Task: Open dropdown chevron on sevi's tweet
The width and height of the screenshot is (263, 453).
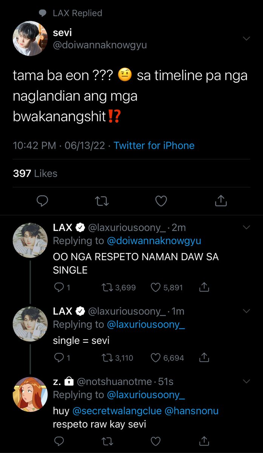Action: click(x=246, y=39)
